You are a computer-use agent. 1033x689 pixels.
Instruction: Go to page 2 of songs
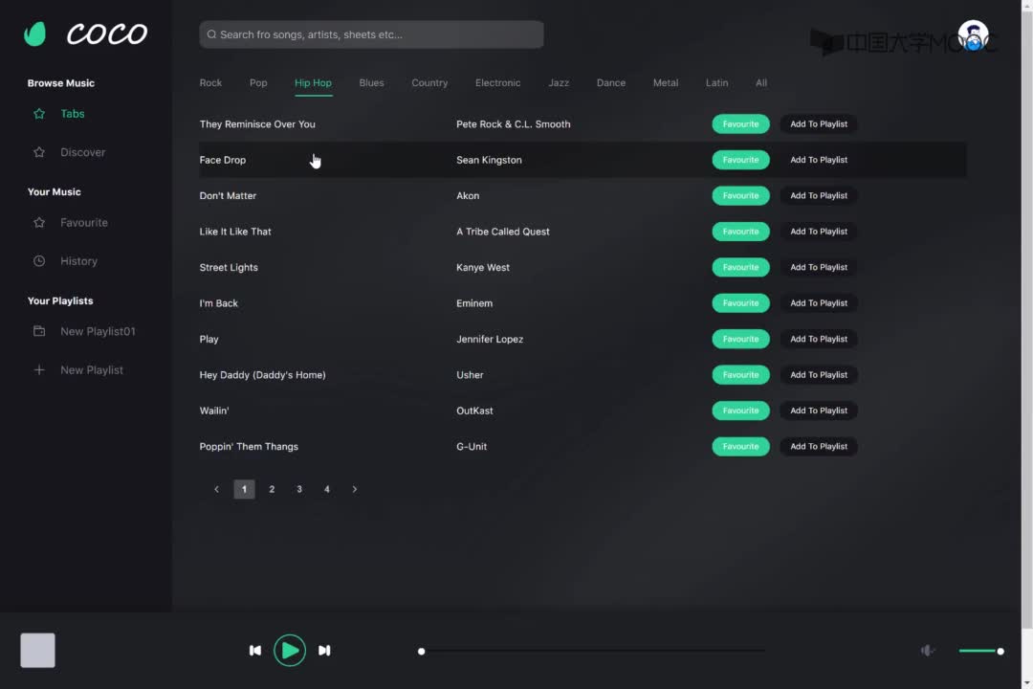[272, 489]
